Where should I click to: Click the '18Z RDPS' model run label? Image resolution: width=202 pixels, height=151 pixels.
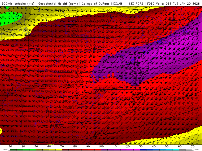[x=136, y=4]
